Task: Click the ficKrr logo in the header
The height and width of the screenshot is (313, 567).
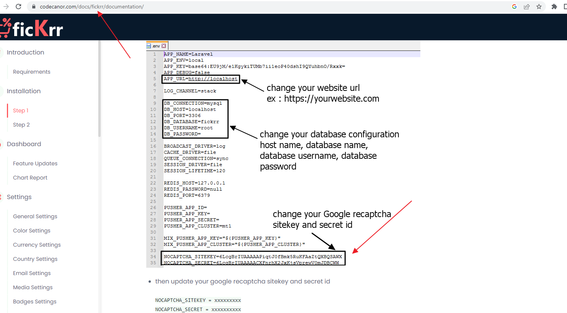Action: pos(31,28)
